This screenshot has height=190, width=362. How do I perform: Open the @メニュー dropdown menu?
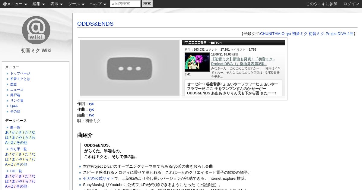15,4
